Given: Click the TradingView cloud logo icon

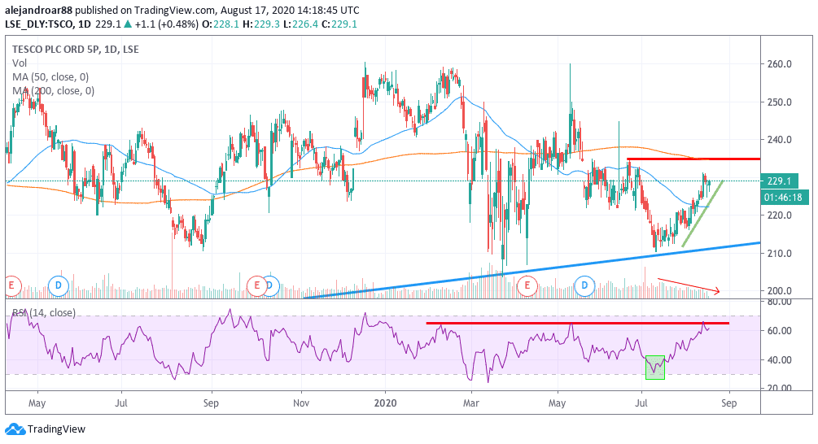Looking at the screenshot, I should [15, 429].
